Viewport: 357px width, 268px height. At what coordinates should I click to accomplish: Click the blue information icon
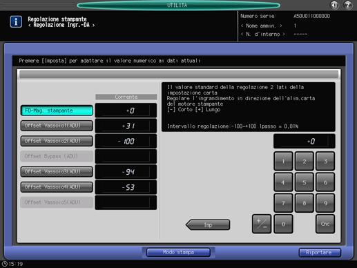16,21
